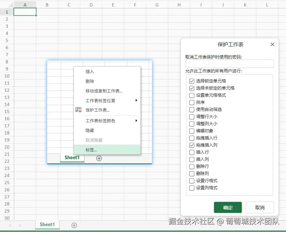Select row 1 header
This screenshot has height=232, width=286.
[7, 12]
